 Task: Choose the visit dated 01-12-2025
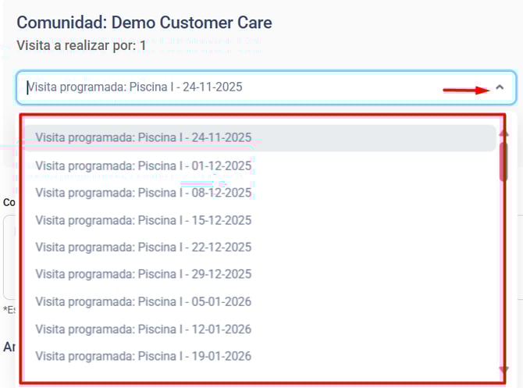pos(144,166)
